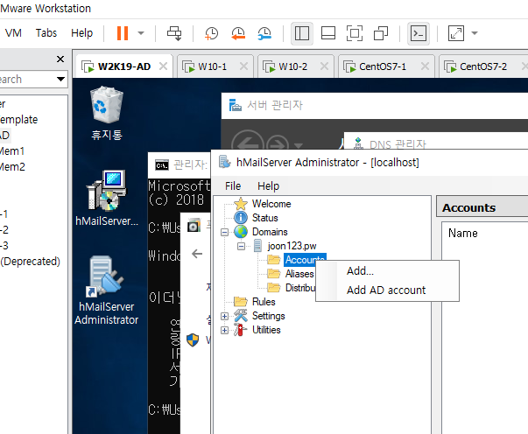Click the command prompt window icon

(x=162, y=164)
